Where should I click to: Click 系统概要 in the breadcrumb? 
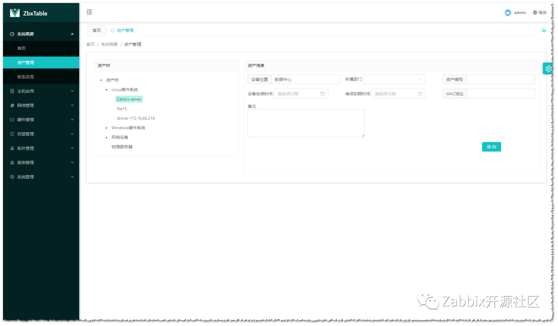(x=109, y=44)
